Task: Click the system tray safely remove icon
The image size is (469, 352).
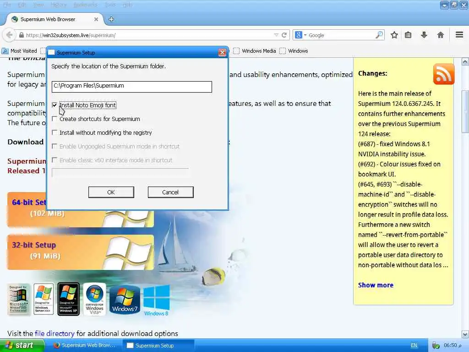Action: point(436,346)
